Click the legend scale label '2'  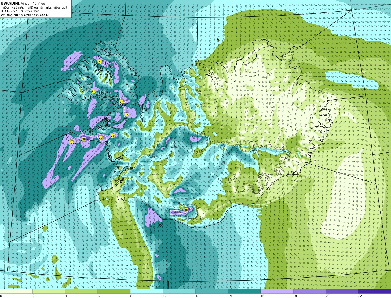[33, 296]
